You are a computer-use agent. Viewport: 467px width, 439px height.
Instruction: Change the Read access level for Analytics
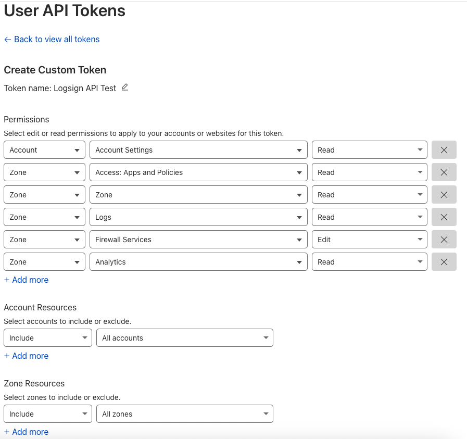point(369,261)
